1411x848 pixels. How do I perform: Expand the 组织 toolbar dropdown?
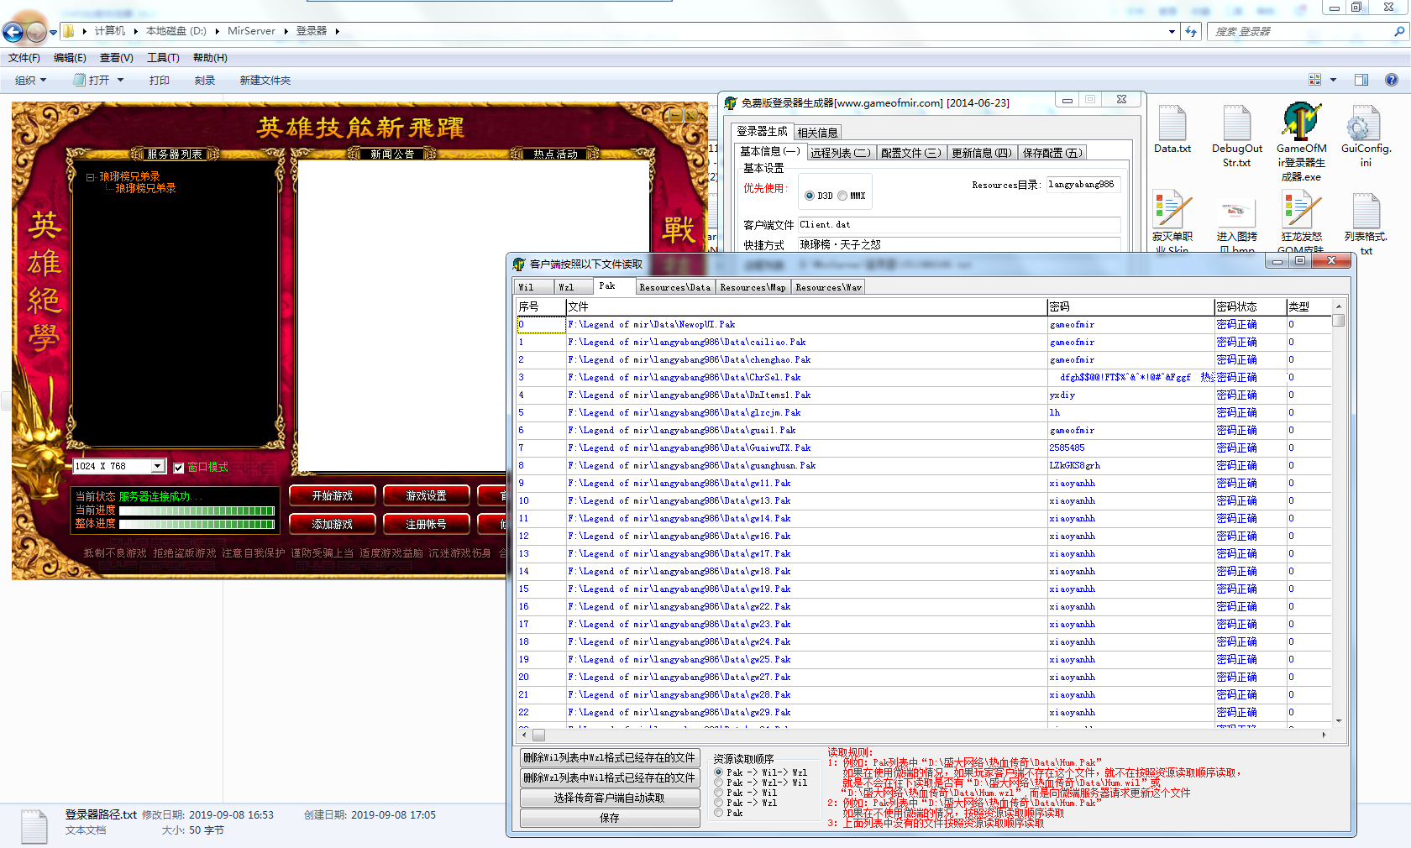tap(31, 81)
